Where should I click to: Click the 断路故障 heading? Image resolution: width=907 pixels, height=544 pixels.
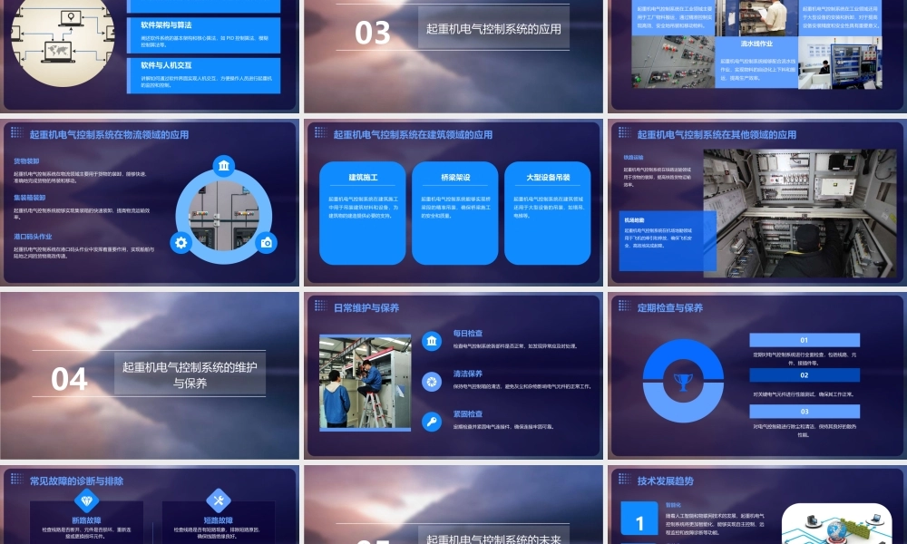pyautogui.click(x=87, y=520)
